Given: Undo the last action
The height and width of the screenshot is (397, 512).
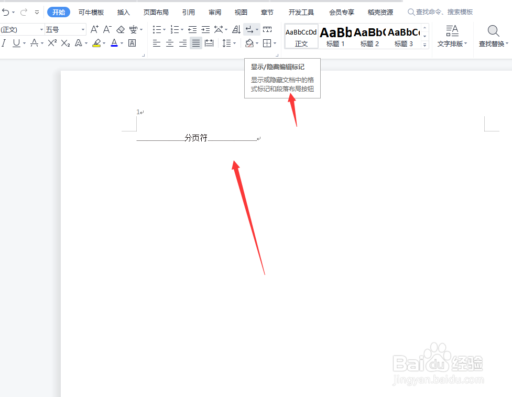Looking at the screenshot, I should pyautogui.click(x=5, y=13).
